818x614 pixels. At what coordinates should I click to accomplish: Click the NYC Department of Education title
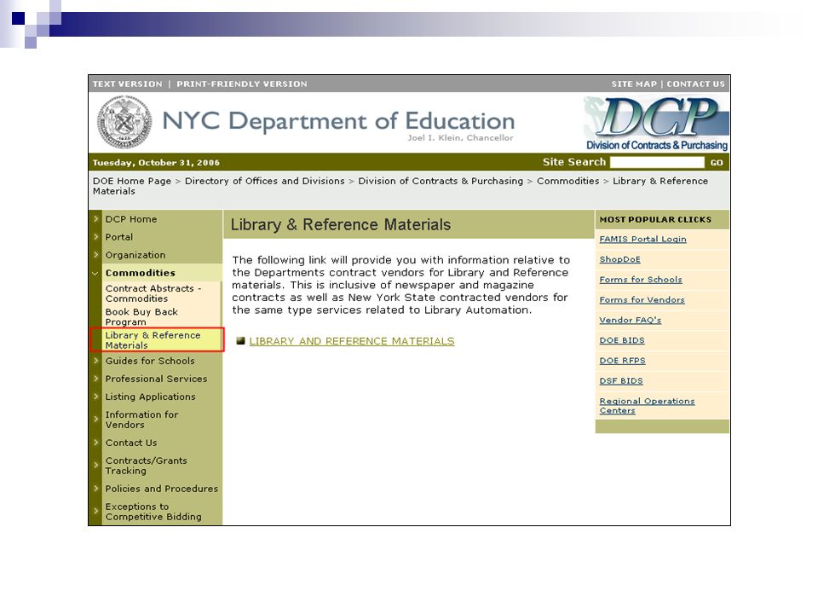point(338,121)
